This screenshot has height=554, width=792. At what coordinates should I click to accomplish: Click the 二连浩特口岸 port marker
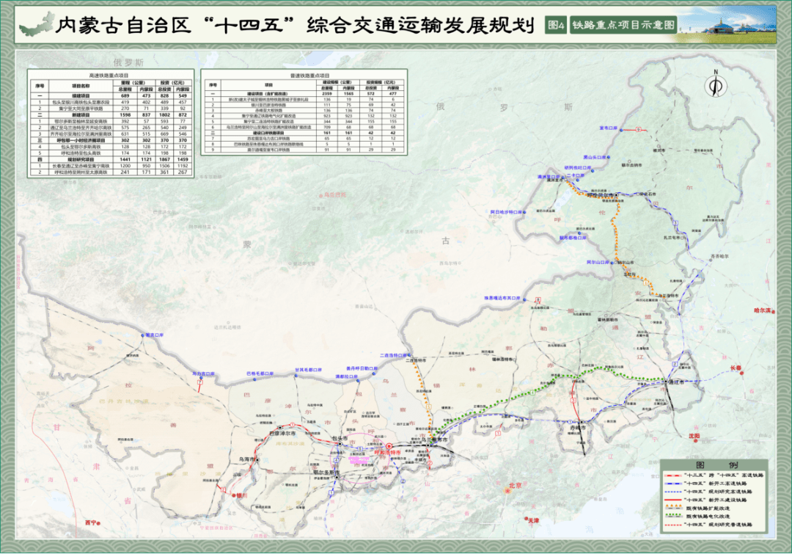tap(408, 355)
